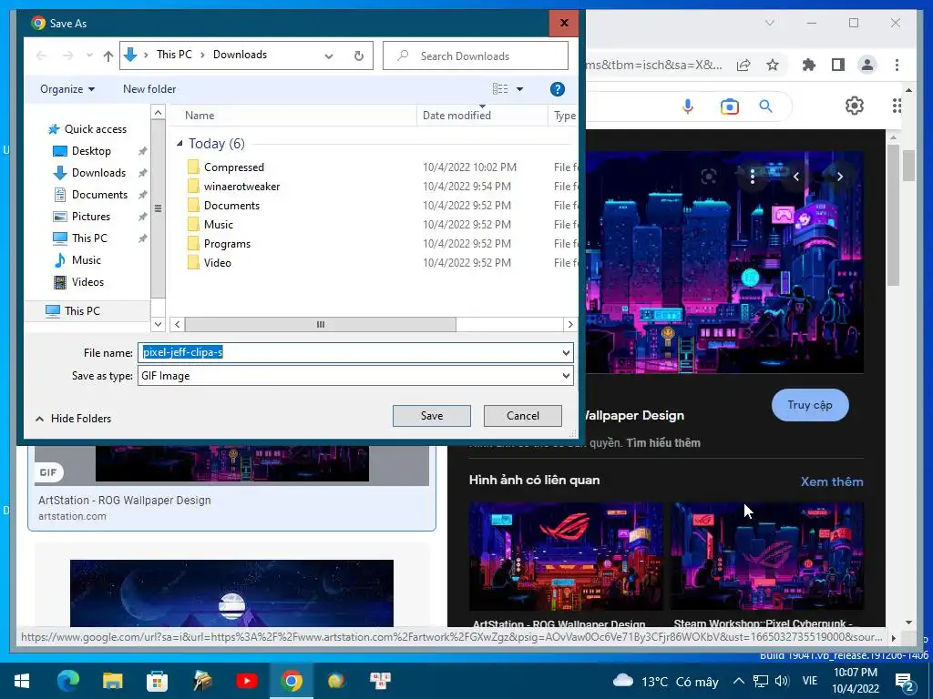Refresh the Downloads folder listing
Viewport: 933px width, 699px height.
tap(359, 56)
